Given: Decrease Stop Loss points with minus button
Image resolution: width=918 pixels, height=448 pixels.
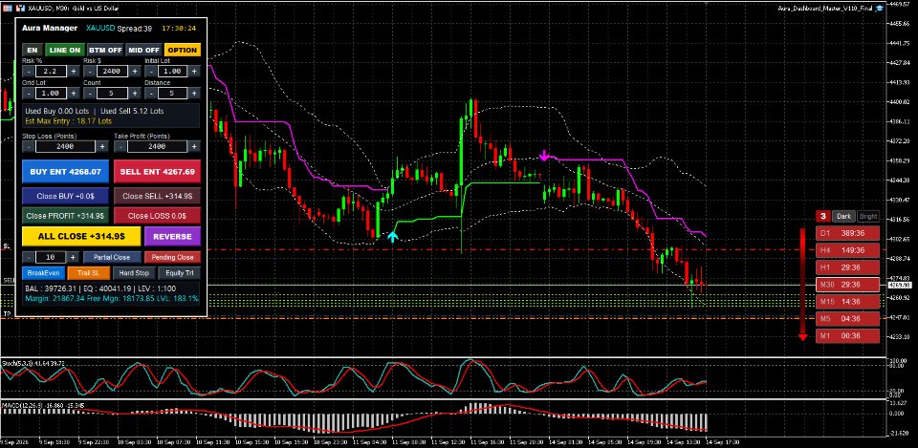Looking at the screenshot, I should [x=29, y=147].
